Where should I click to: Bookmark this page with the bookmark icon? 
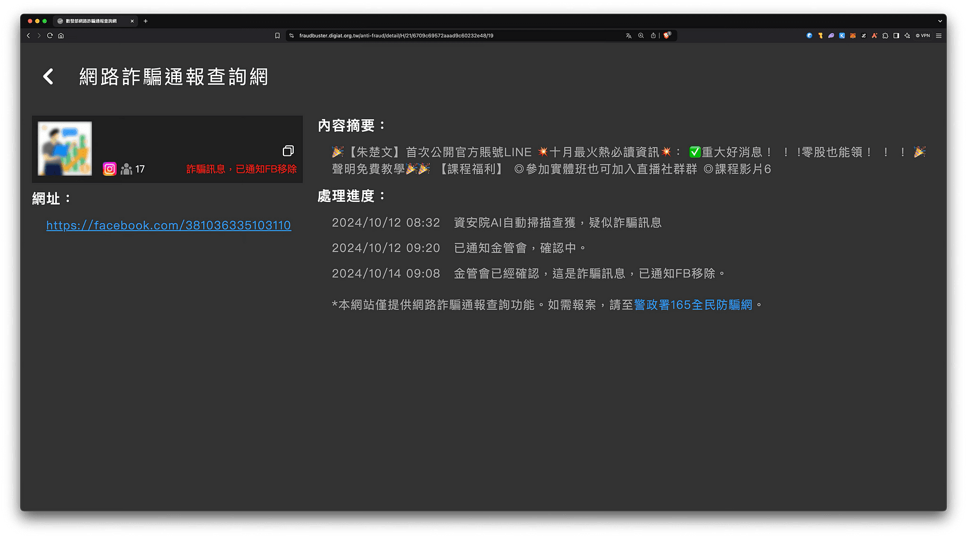(x=277, y=36)
